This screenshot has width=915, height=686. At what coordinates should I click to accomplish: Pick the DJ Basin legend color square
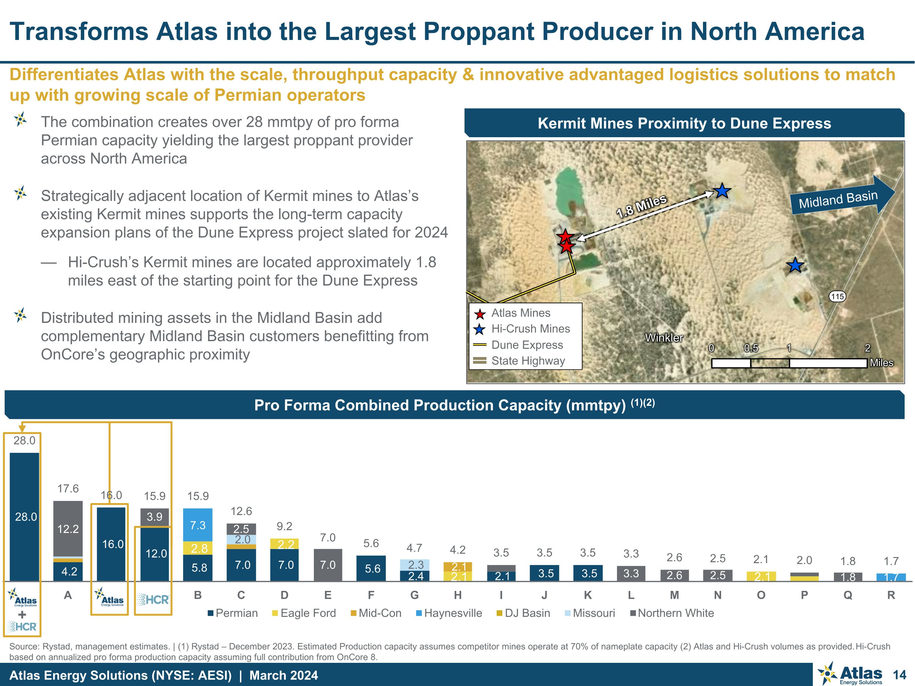point(500,613)
